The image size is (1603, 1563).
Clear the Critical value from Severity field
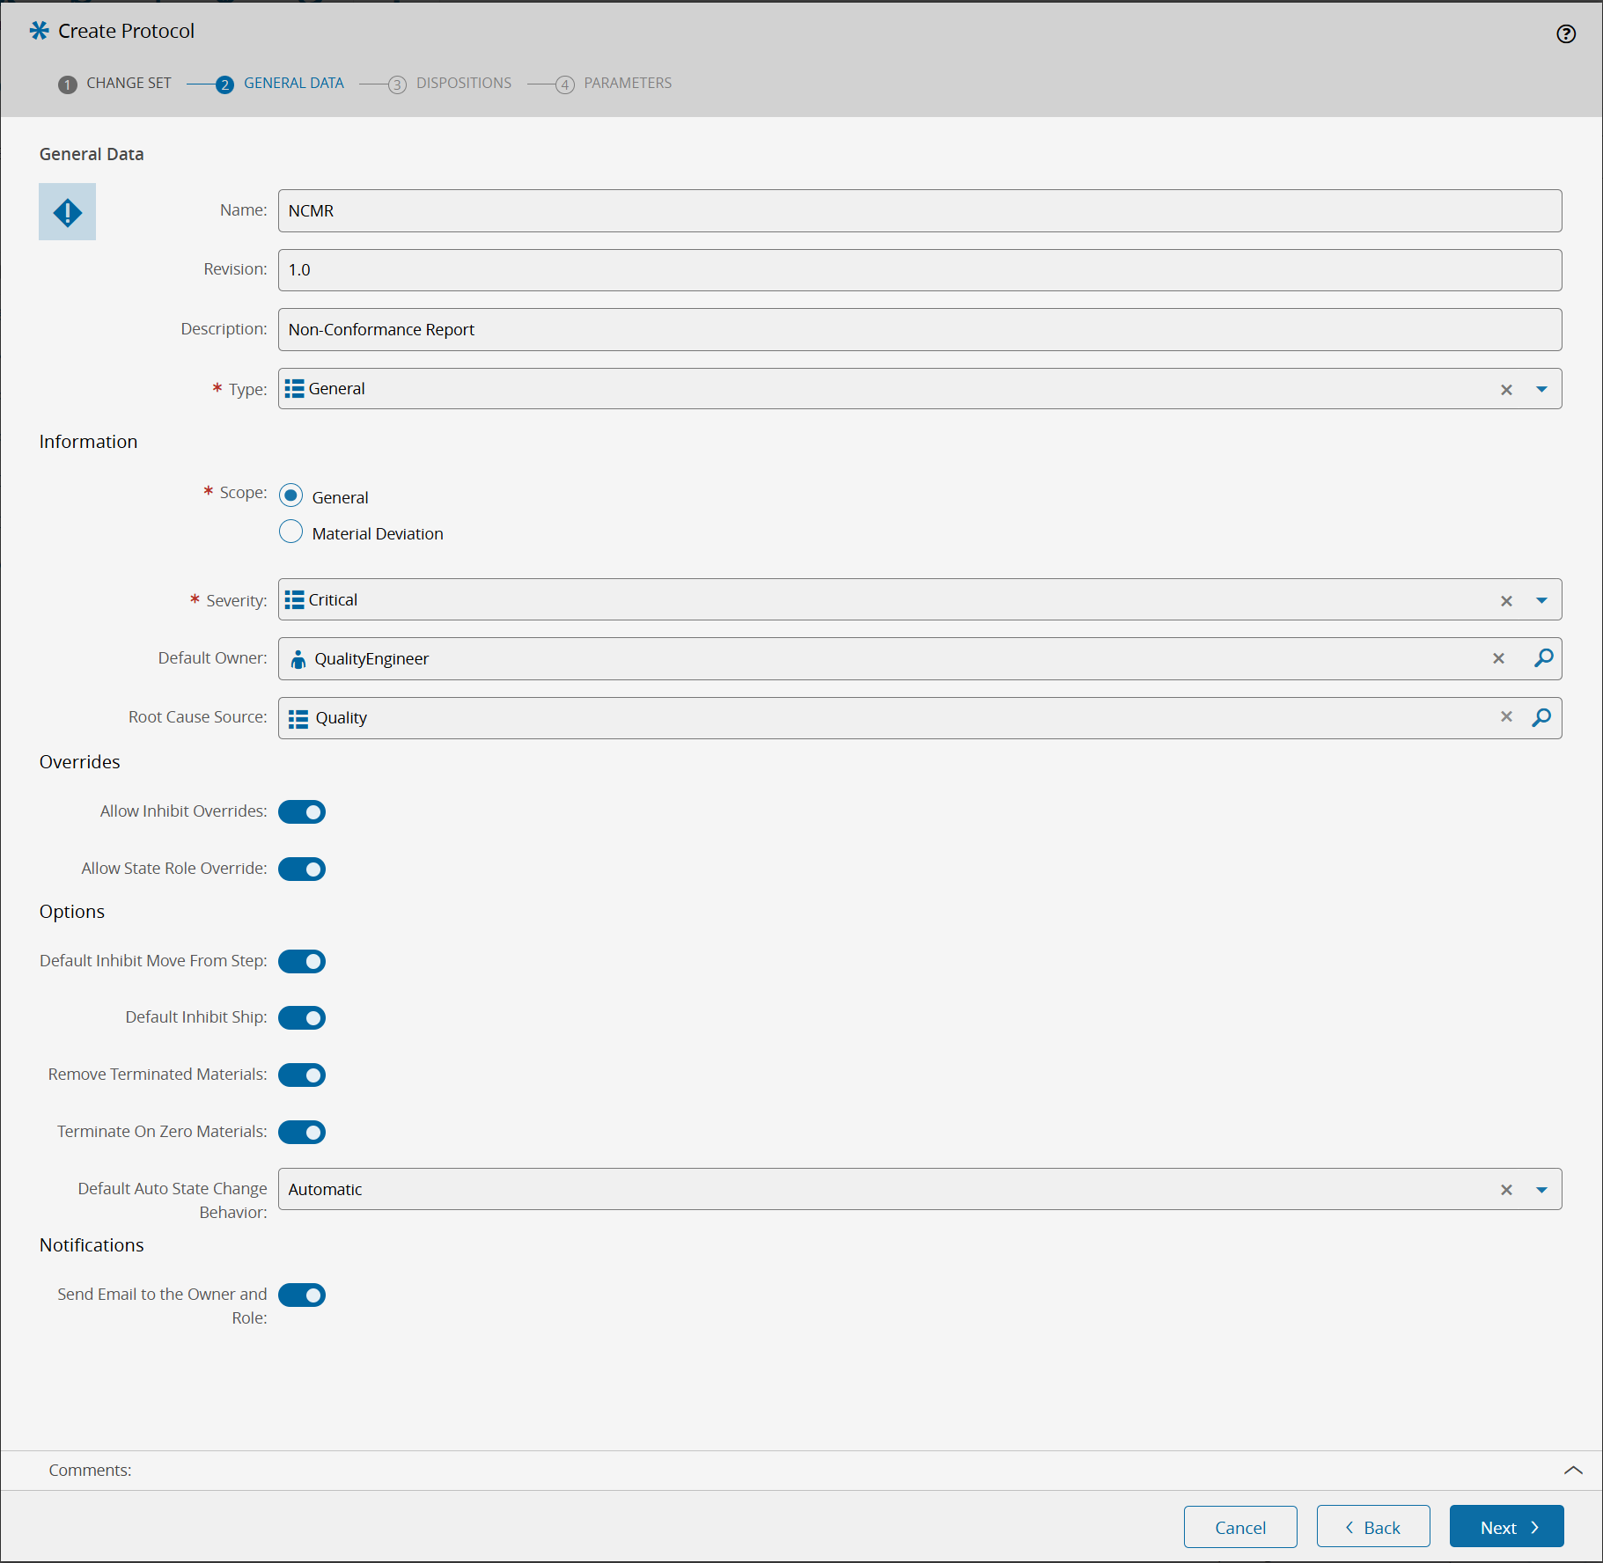click(x=1506, y=599)
